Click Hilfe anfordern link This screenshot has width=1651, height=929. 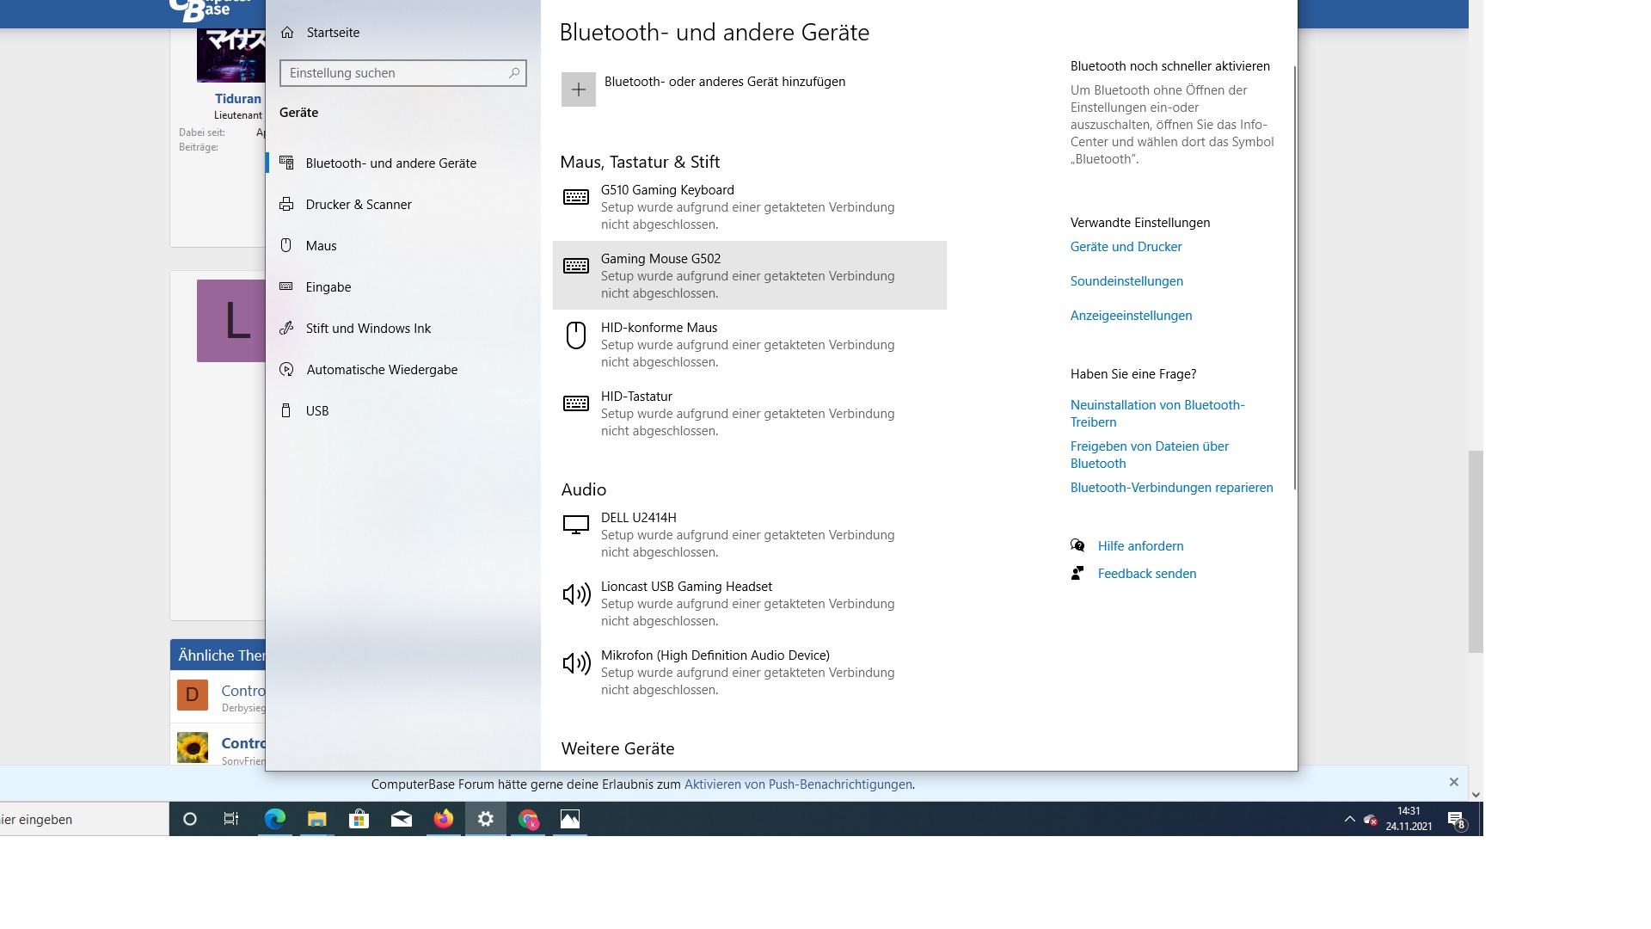coord(1140,546)
